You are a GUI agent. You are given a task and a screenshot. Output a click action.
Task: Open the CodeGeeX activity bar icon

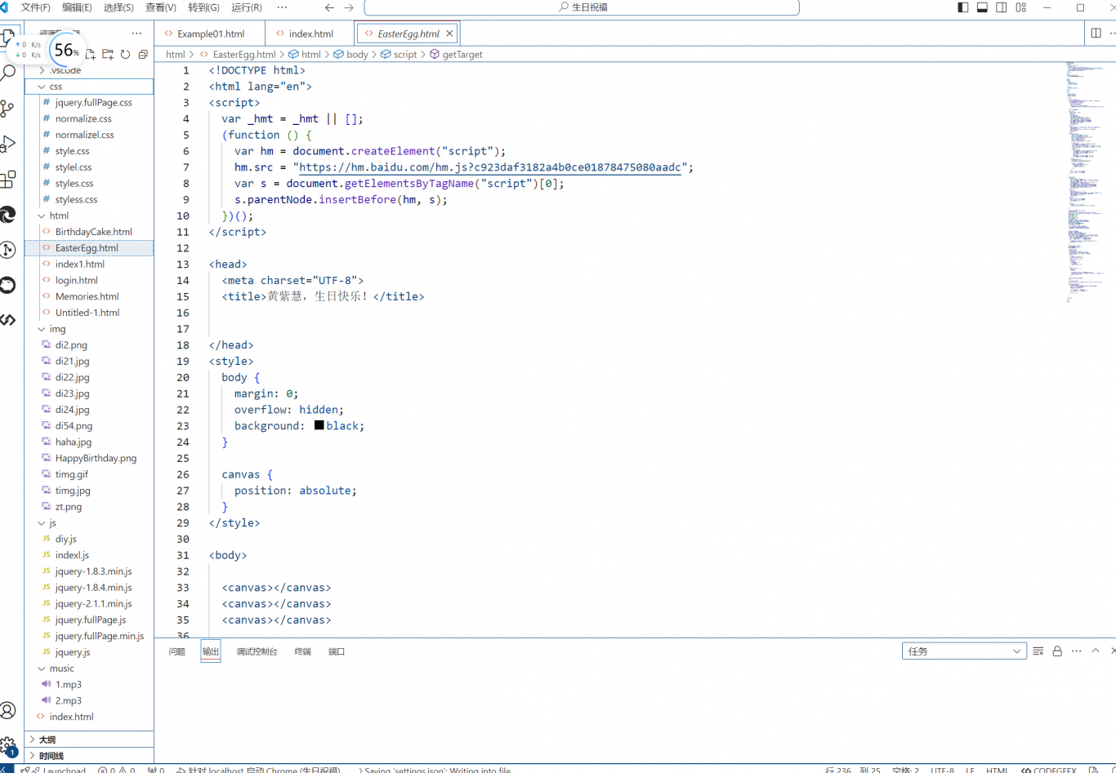[8, 320]
